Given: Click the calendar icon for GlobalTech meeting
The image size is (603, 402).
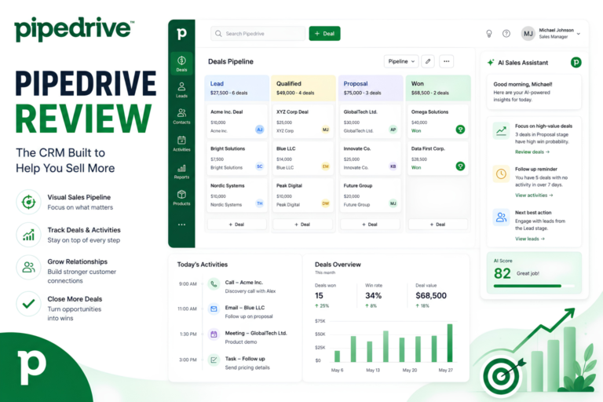Looking at the screenshot, I should click(x=214, y=334).
